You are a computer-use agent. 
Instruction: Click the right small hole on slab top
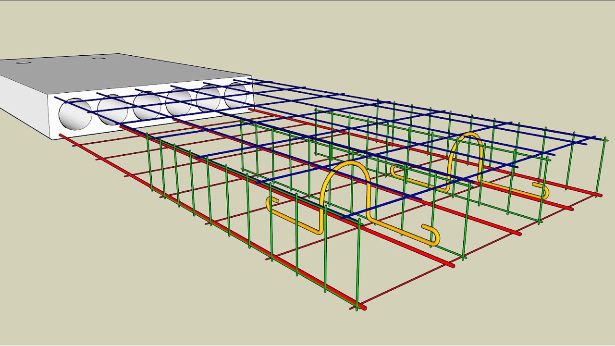coord(98,58)
